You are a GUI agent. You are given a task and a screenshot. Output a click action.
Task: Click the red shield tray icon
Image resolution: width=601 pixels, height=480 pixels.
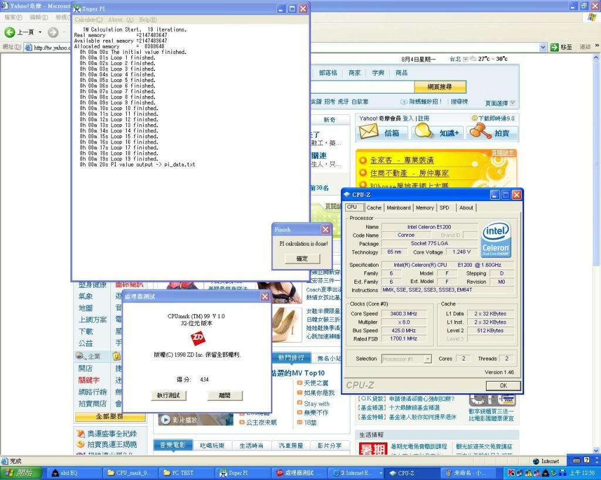pyautogui.click(x=511, y=473)
